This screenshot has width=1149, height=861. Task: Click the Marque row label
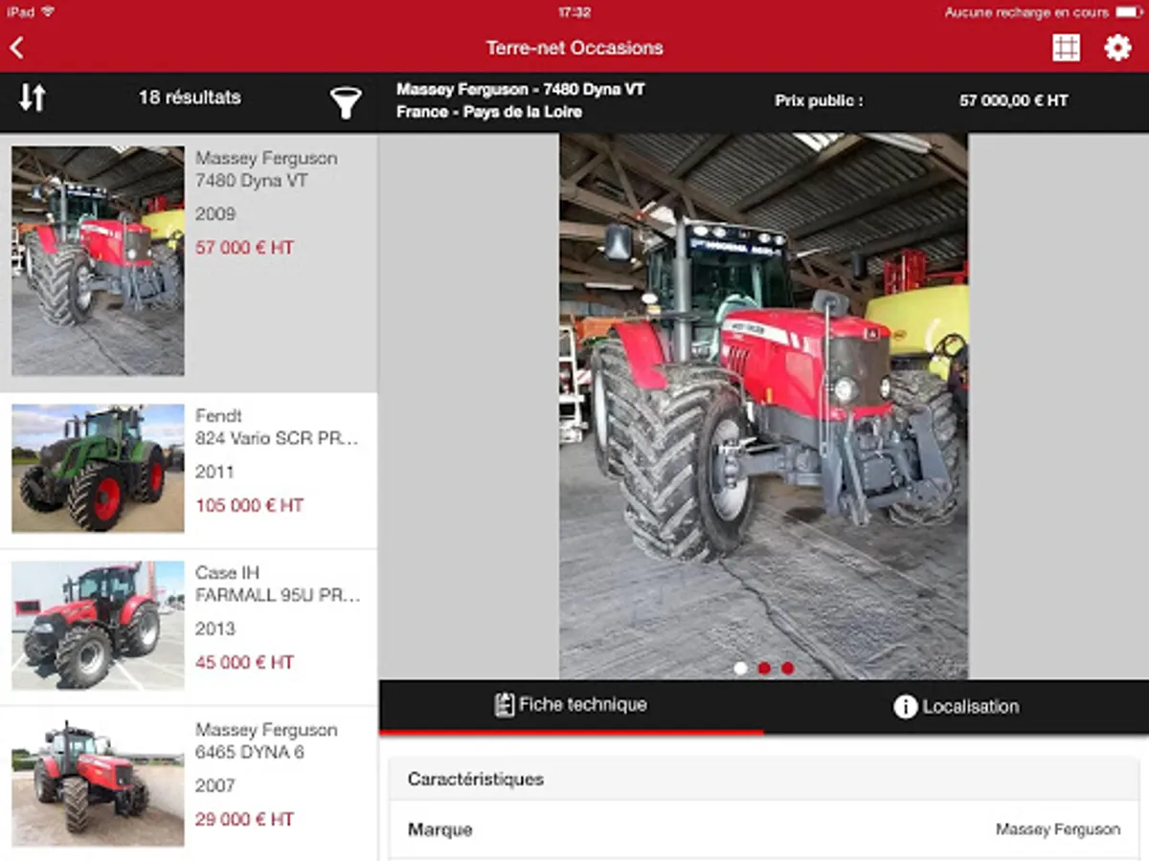440,829
